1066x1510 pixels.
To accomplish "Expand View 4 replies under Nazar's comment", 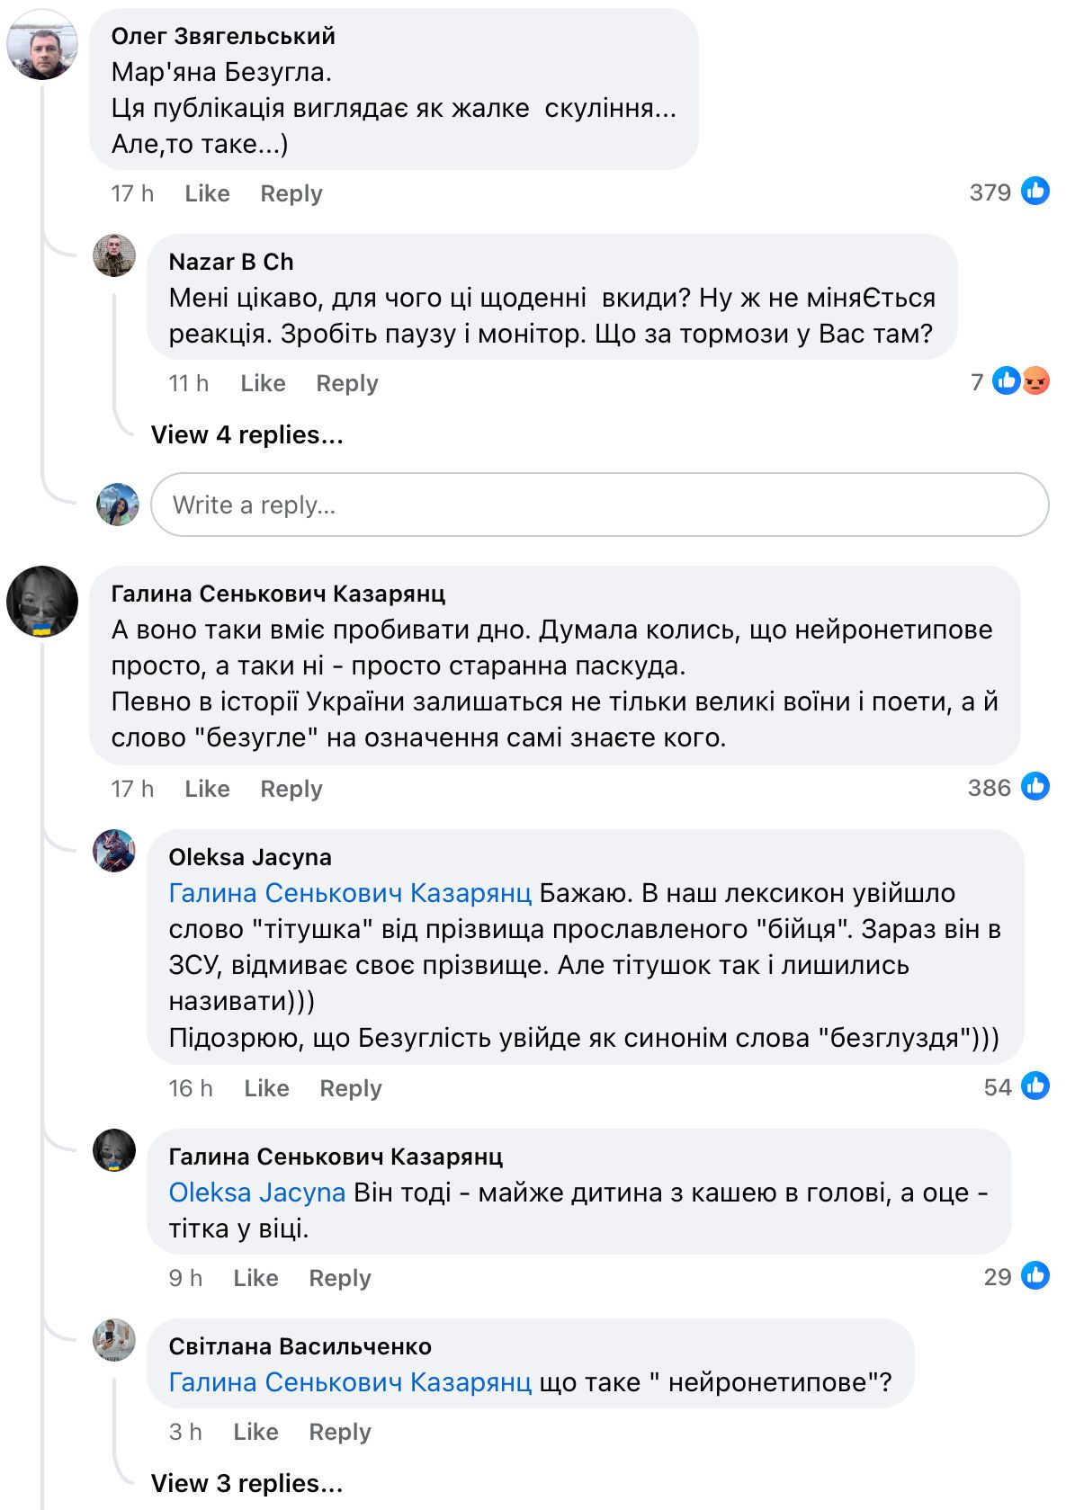I will point(246,435).
